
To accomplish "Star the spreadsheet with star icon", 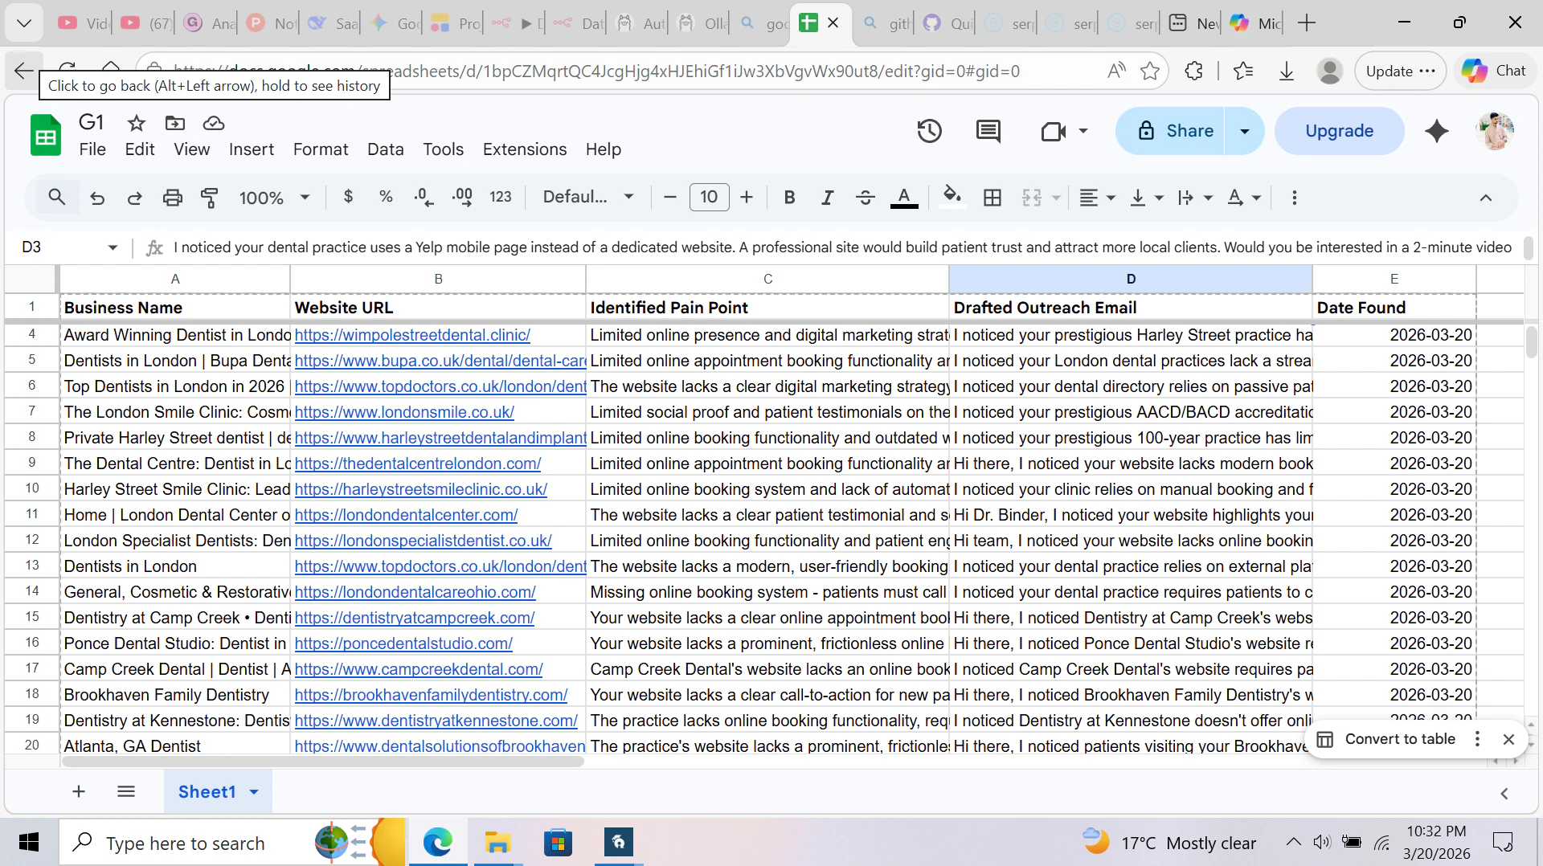I will tap(137, 123).
